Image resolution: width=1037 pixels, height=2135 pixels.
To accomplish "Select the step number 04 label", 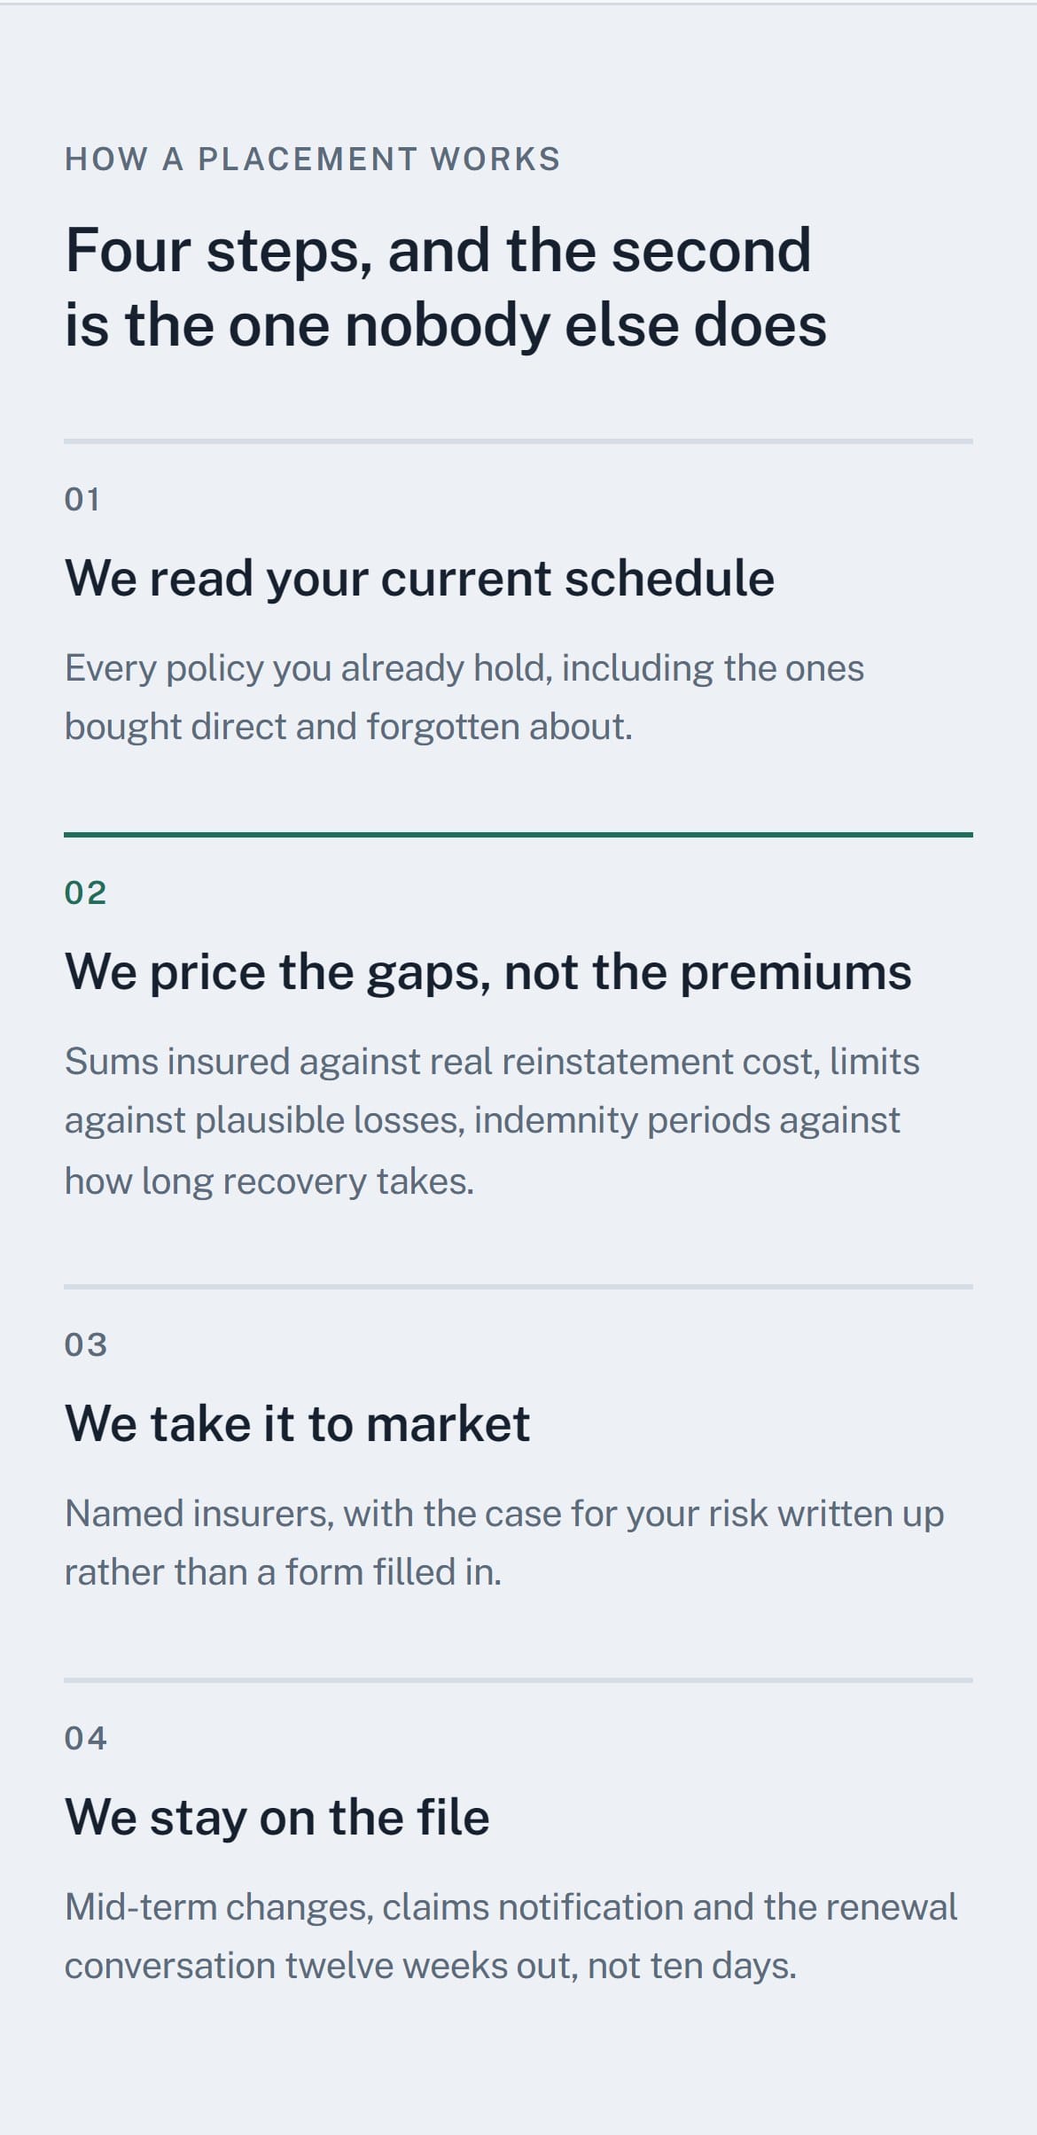I will [86, 1738].
